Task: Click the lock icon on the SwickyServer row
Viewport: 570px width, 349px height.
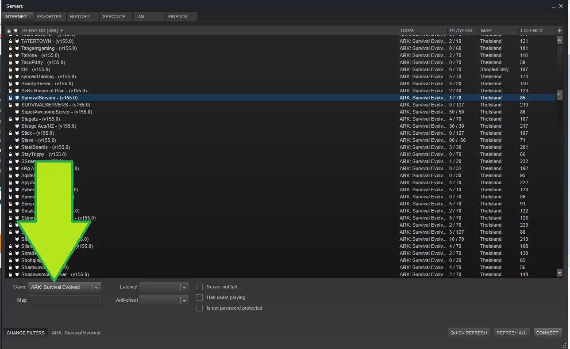Action: point(10,83)
